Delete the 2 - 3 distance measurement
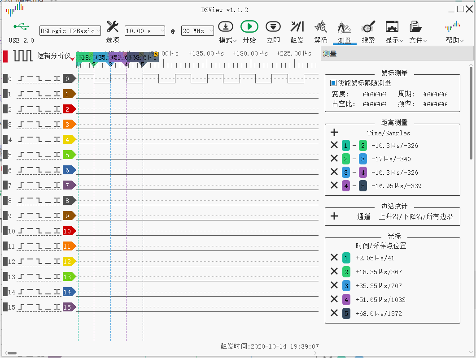Image resolution: width=476 pixels, height=358 pixels. tap(334, 158)
